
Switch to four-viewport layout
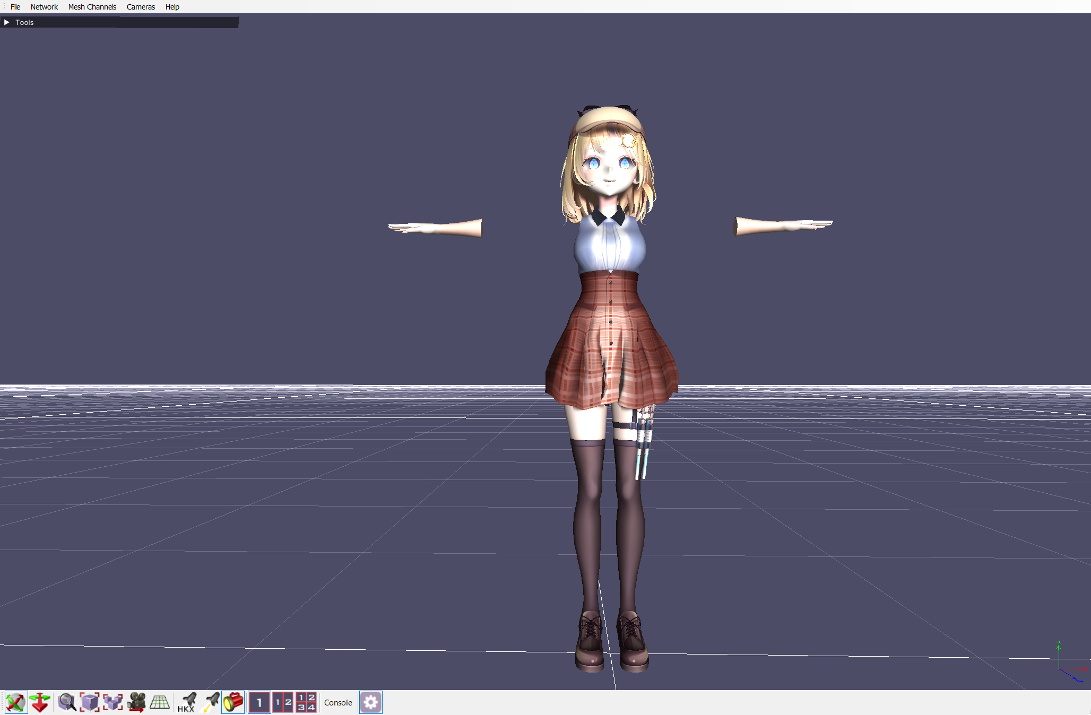tap(306, 702)
